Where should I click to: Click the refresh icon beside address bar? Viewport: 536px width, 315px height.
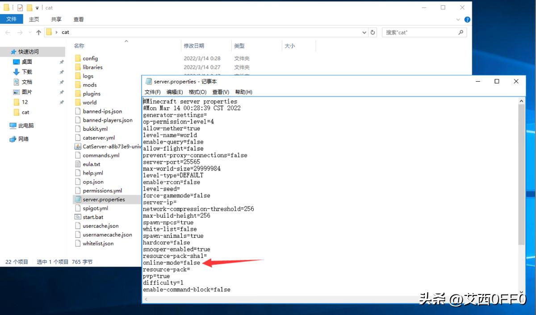(x=373, y=32)
